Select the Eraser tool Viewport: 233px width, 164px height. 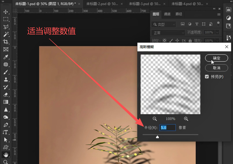point(6,95)
